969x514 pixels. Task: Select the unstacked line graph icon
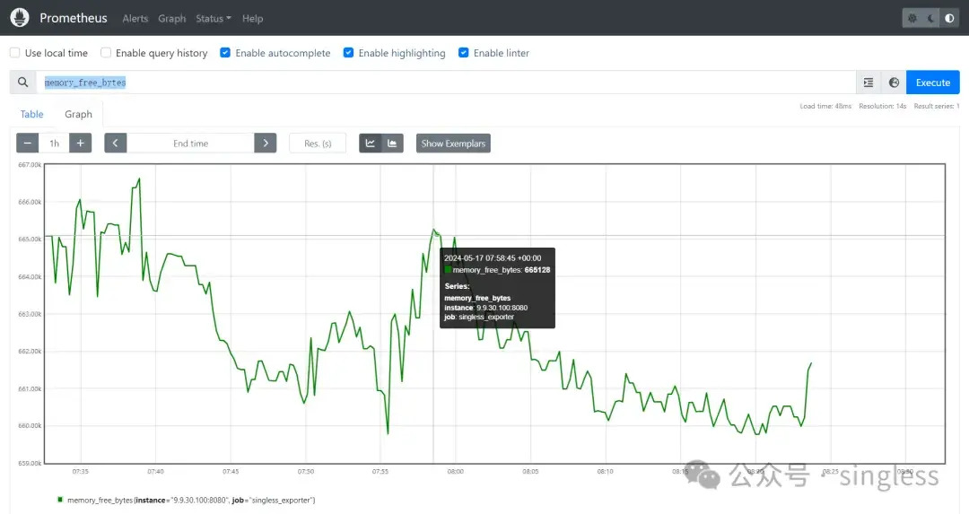click(370, 144)
